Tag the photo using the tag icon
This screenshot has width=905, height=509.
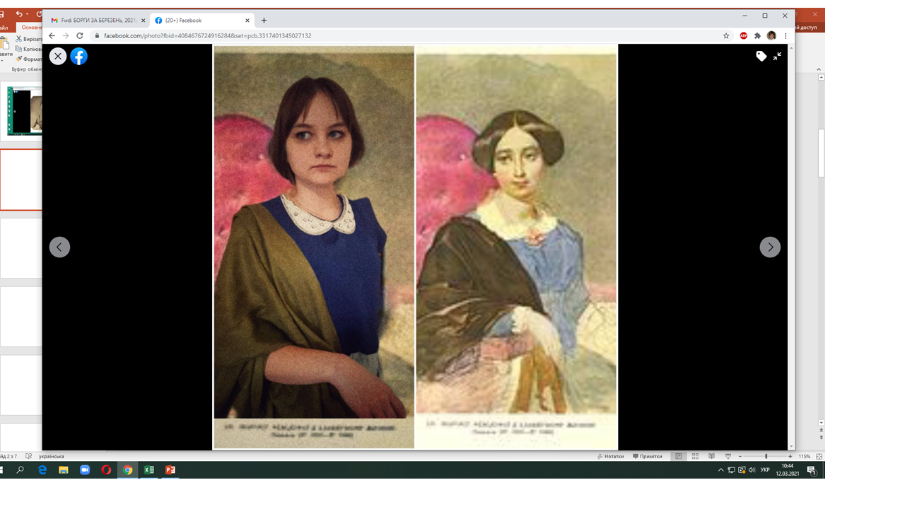pyautogui.click(x=761, y=57)
